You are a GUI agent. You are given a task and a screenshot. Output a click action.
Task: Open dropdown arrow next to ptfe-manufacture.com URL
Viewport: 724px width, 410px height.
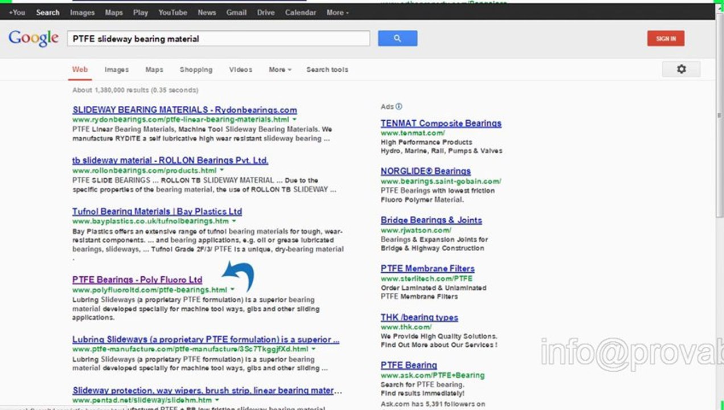coord(314,349)
